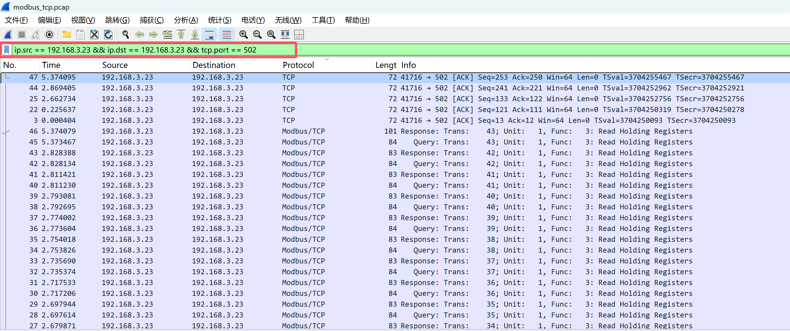Open the 文件(F) menu
790x331 pixels.
17,20
